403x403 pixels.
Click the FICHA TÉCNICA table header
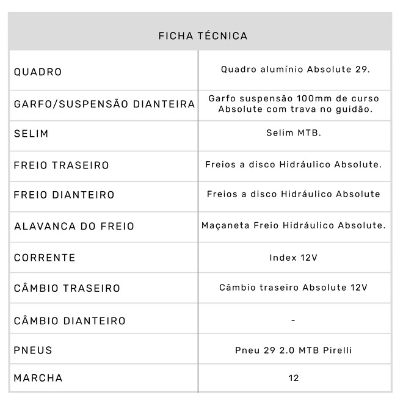(x=203, y=36)
